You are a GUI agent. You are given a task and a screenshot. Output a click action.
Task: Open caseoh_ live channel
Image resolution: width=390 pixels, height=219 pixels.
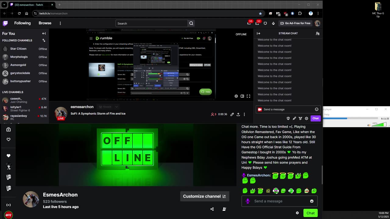[x=24, y=100]
